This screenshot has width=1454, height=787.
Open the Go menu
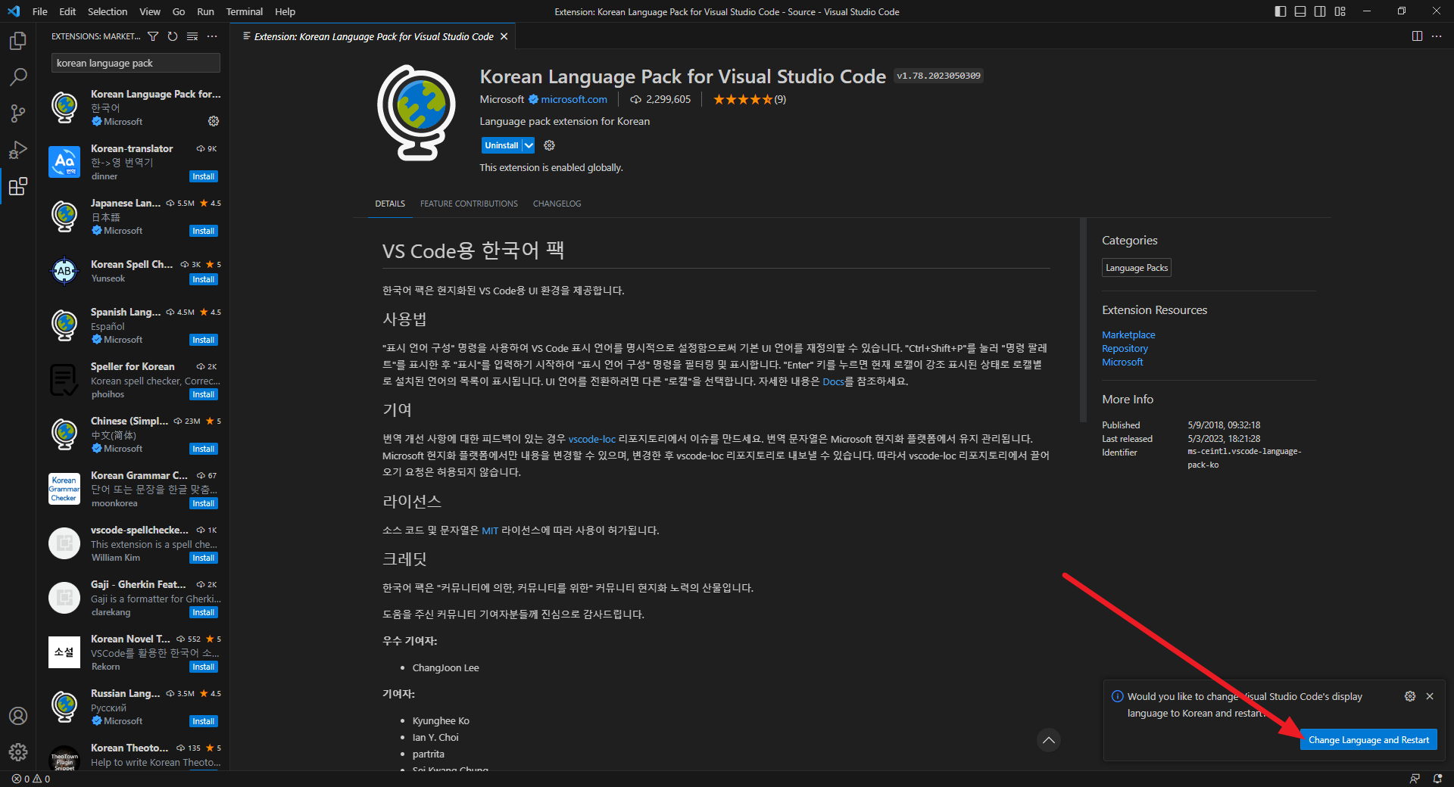click(x=179, y=11)
